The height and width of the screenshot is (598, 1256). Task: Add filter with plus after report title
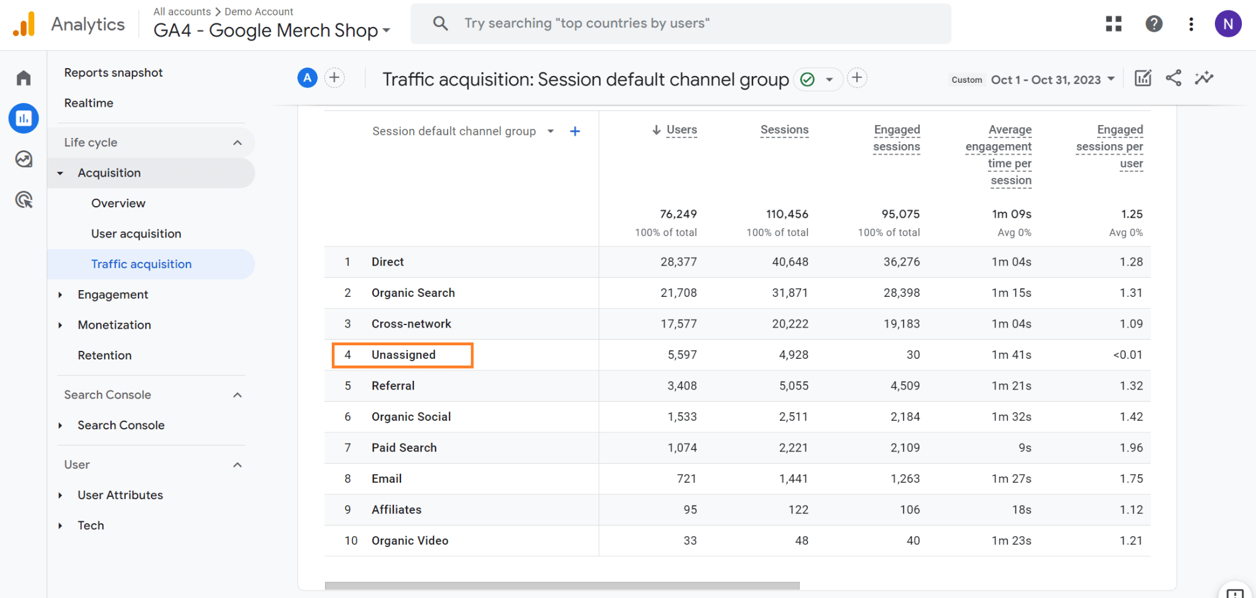pos(857,78)
